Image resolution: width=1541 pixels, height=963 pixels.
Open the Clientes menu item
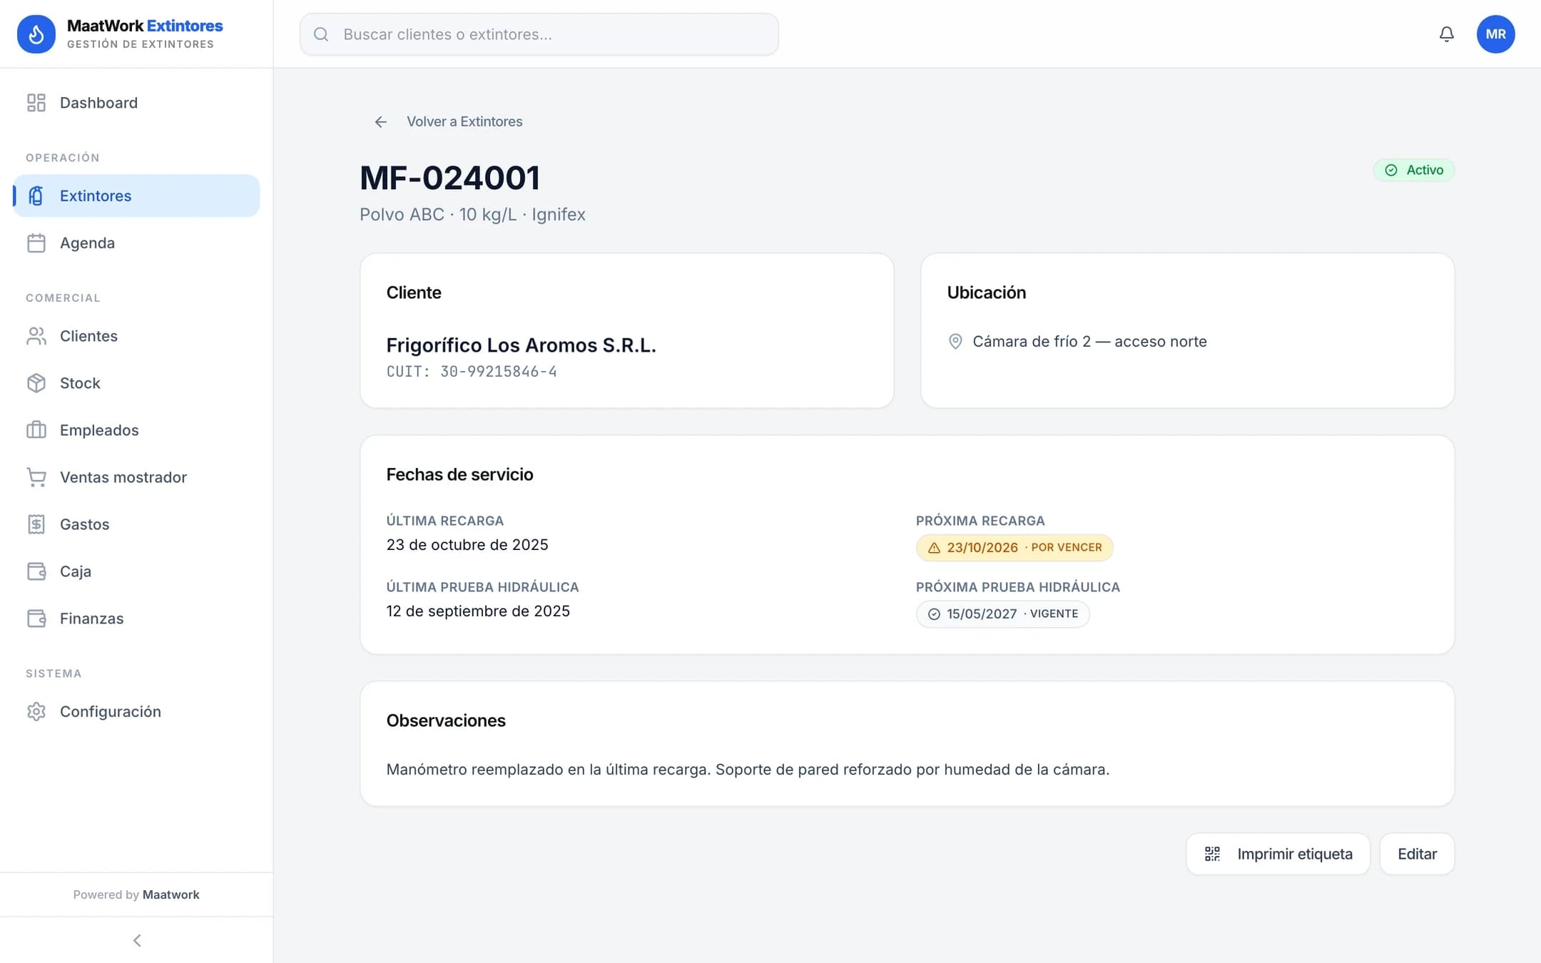click(x=136, y=336)
